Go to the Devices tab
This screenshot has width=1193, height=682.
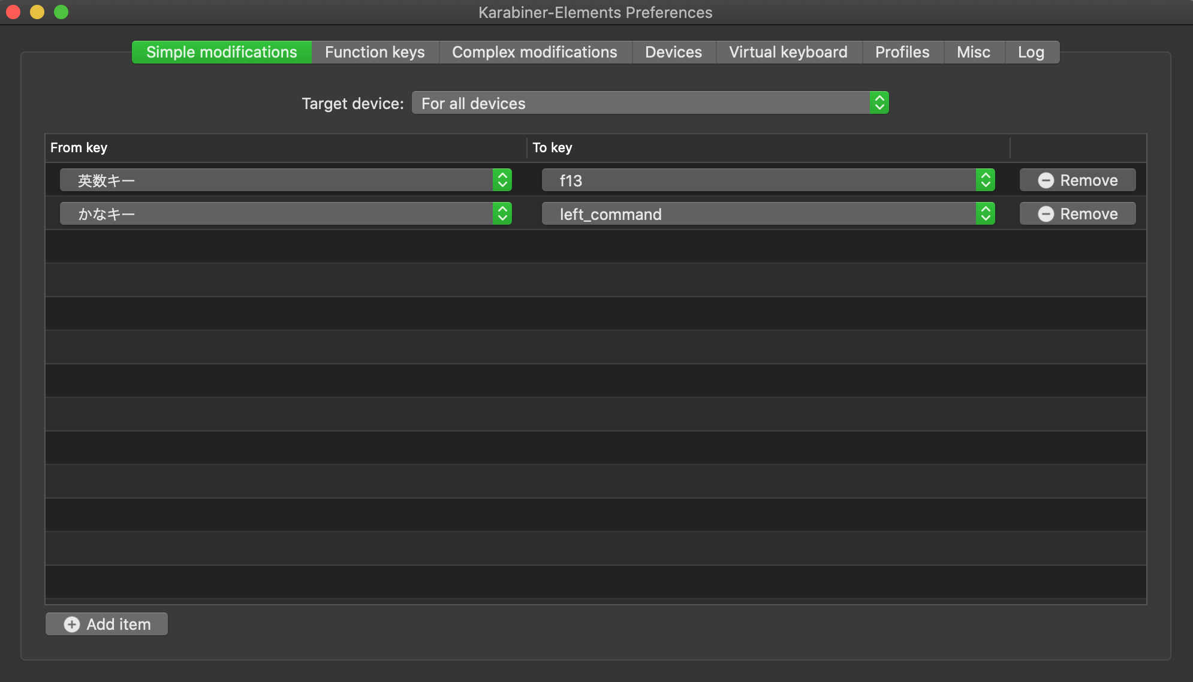673,52
